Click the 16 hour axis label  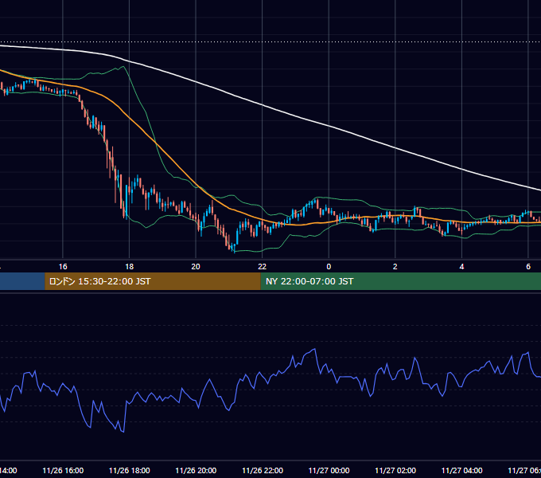click(x=63, y=267)
